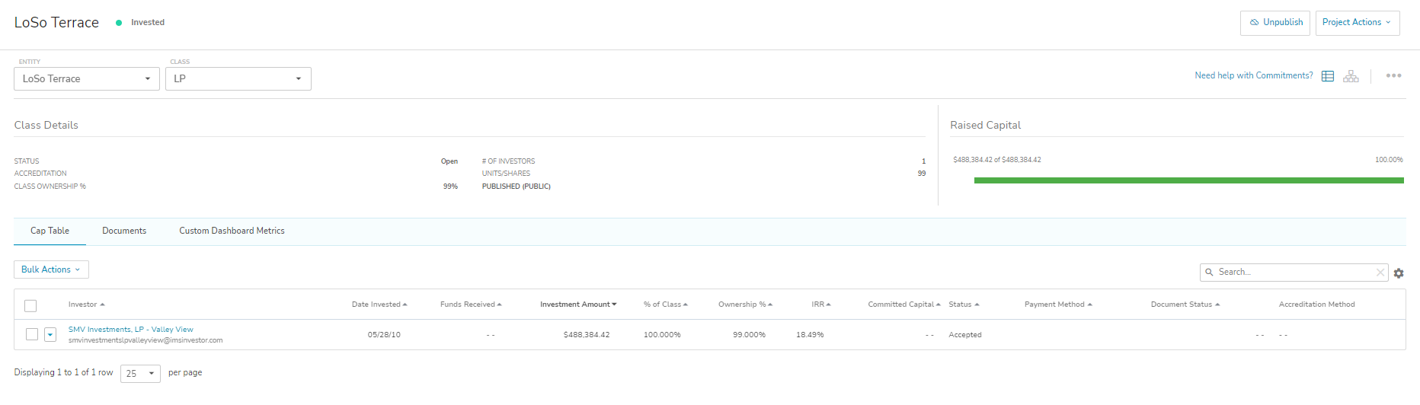Select the SMV Investments row checkbox
The height and width of the screenshot is (405, 1420).
32,334
